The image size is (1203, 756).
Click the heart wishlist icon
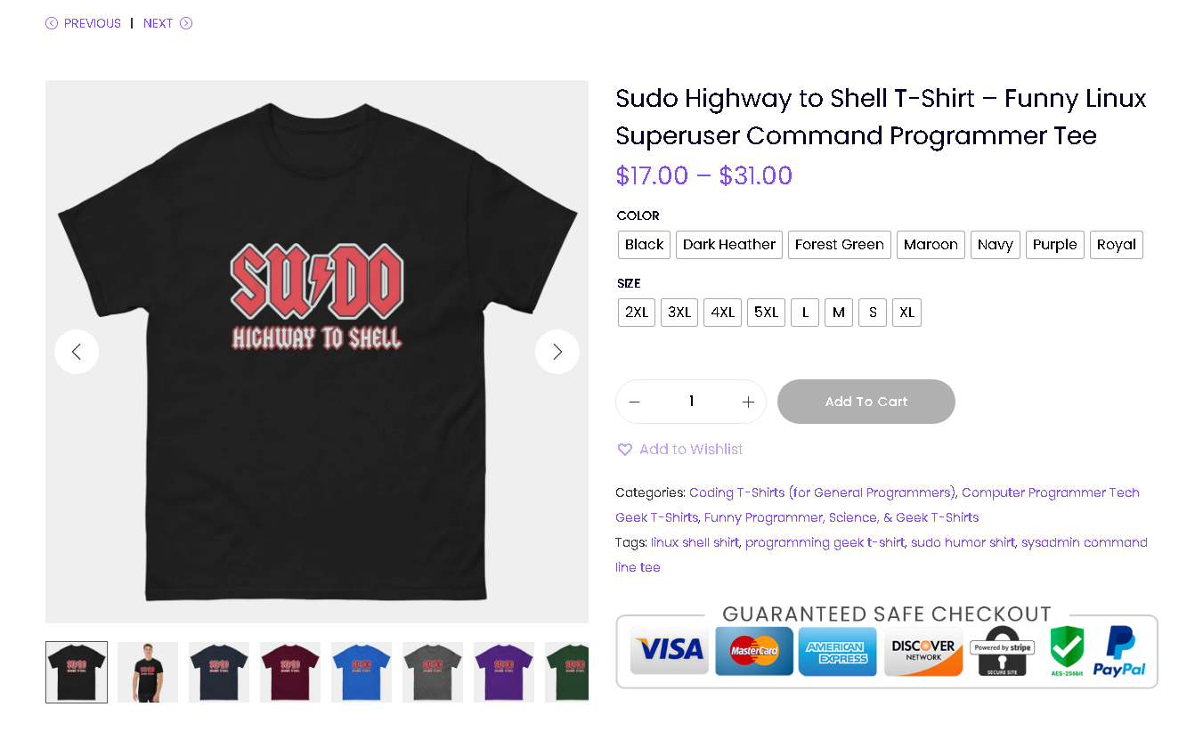[625, 450]
